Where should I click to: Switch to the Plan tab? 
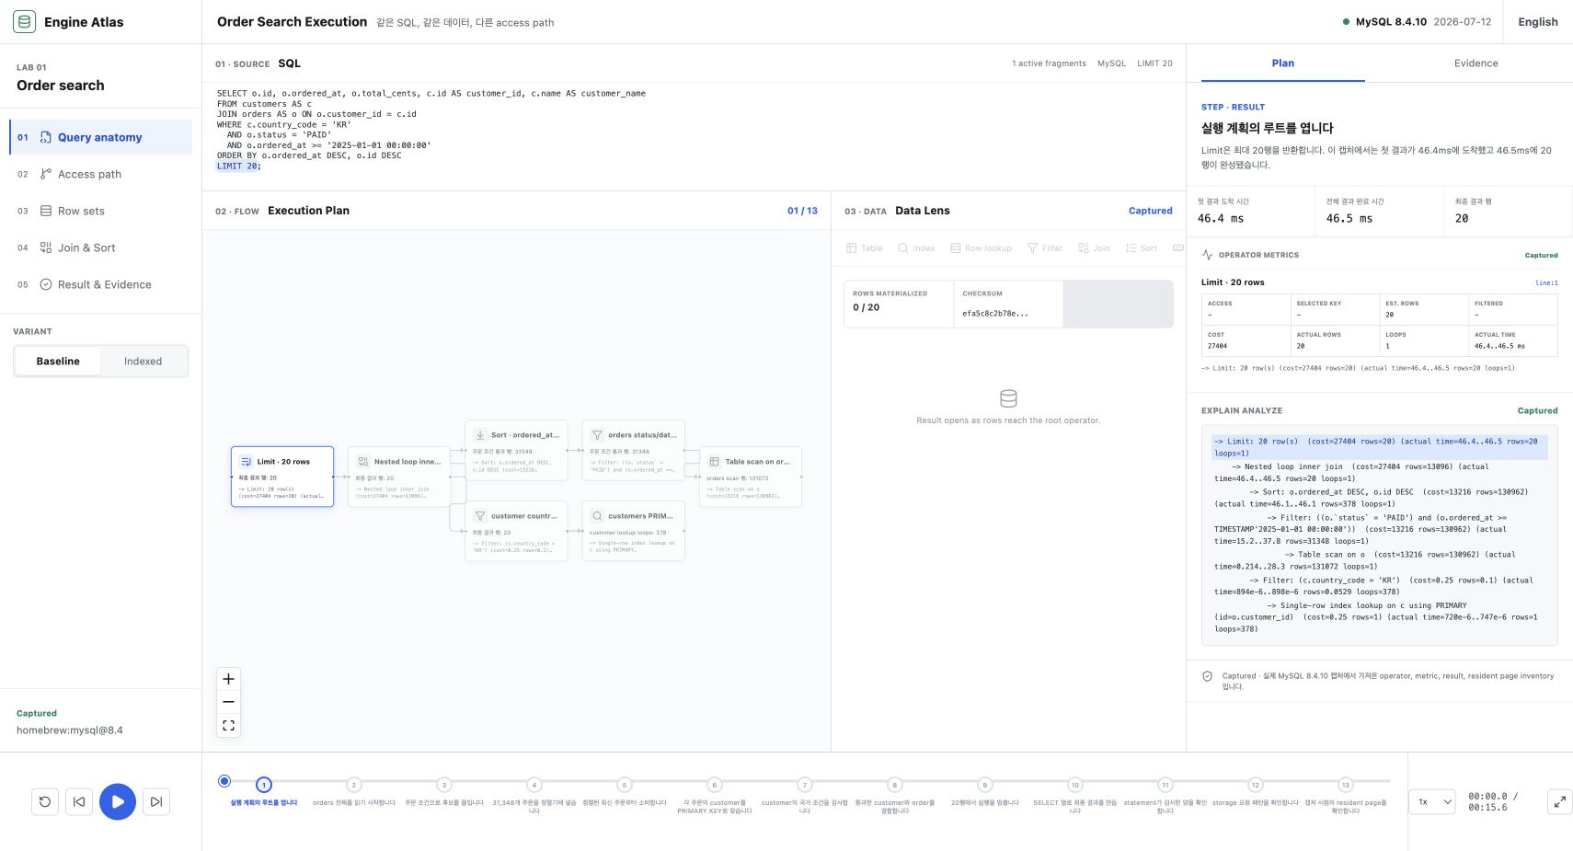pos(1282,63)
